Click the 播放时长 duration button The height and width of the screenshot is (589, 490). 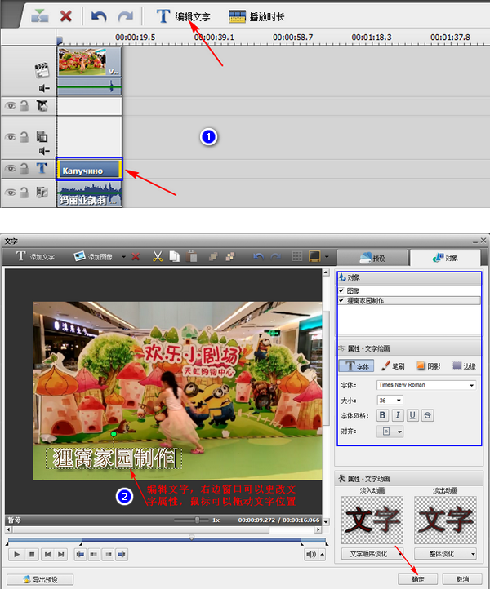pos(256,16)
